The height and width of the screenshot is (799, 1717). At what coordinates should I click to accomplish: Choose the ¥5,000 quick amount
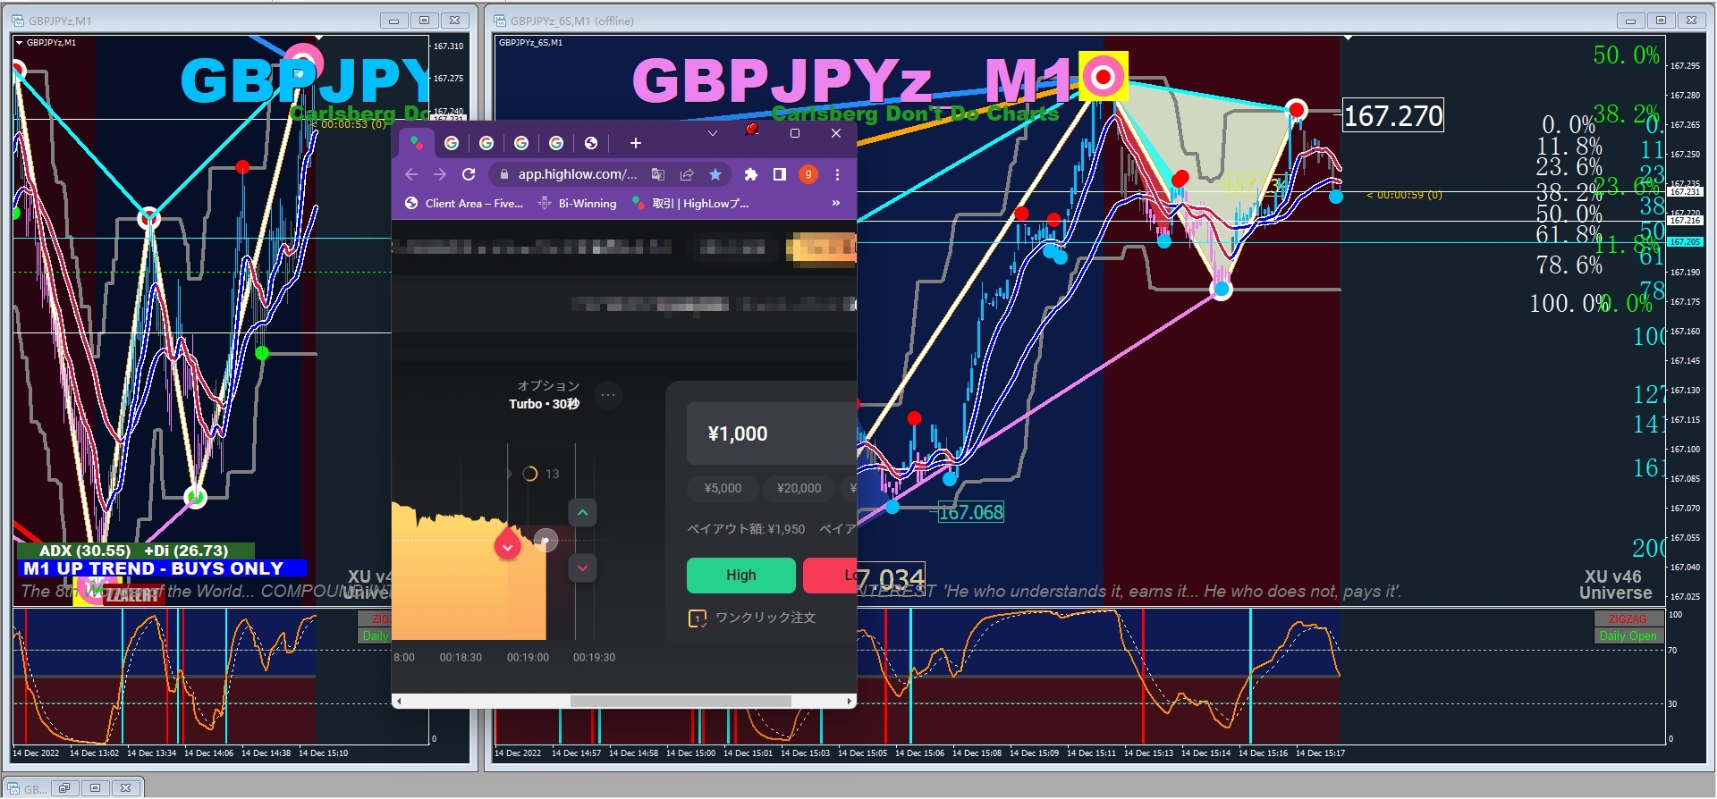point(723,488)
